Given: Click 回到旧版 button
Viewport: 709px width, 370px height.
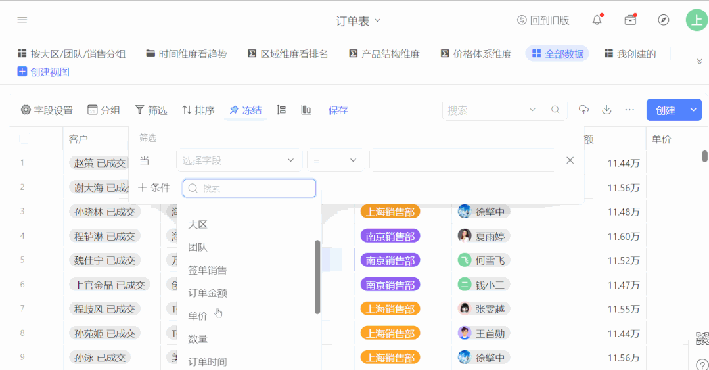Looking at the screenshot, I should (x=543, y=20).
